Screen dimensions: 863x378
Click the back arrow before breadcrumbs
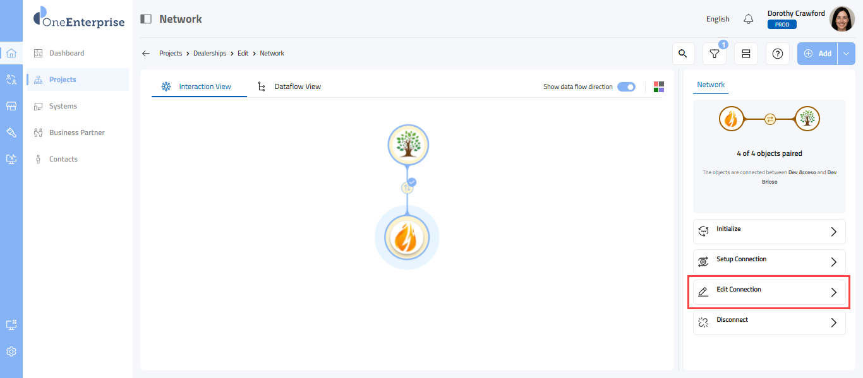click(x=146, y=54)
